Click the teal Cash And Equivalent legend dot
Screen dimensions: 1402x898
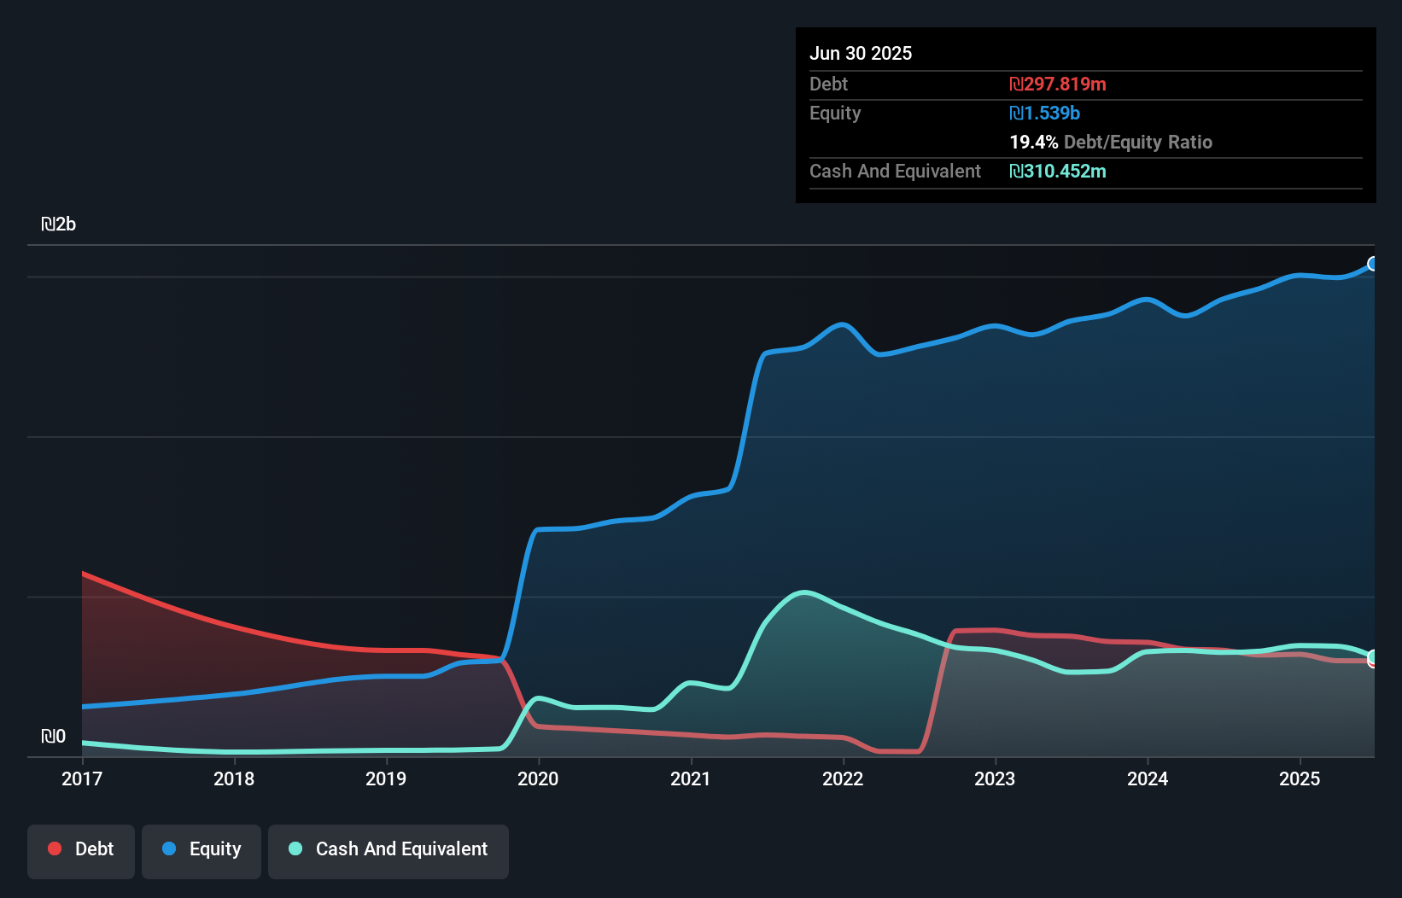295,848
